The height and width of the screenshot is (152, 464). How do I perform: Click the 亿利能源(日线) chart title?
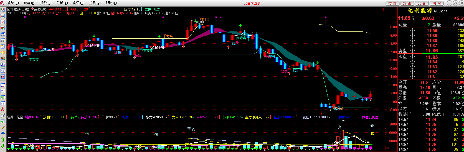[18, 9]
